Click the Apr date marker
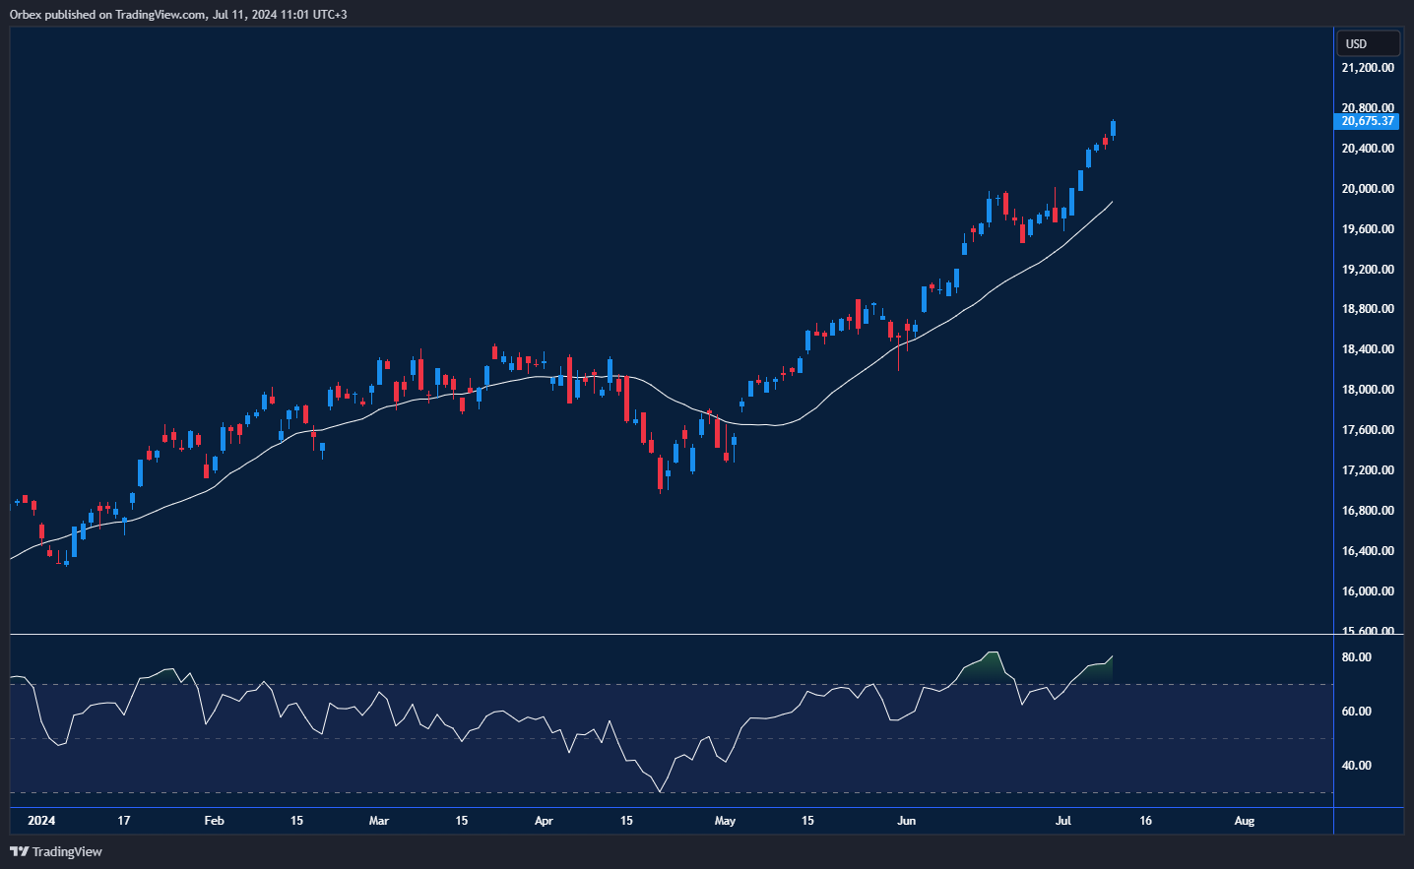The width and height of the screenshot is (1414, 869). pos(544,821)
